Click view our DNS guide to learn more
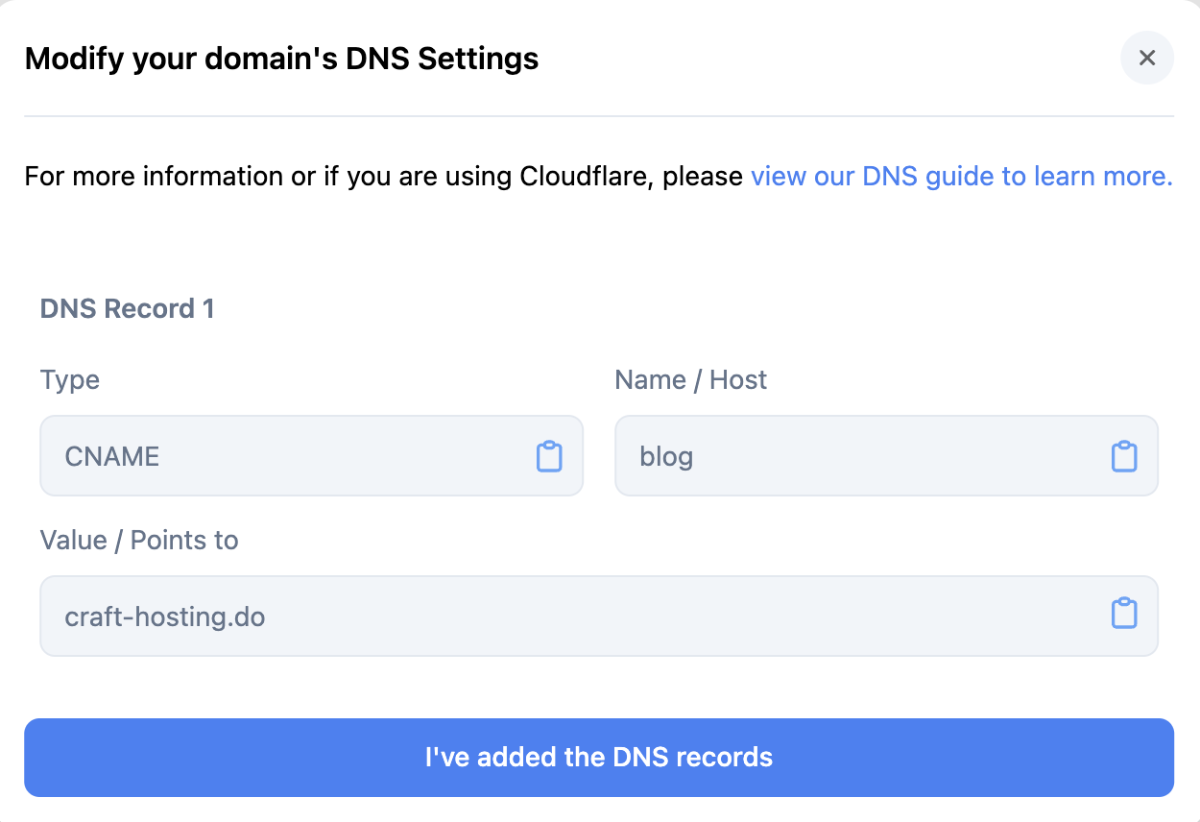 tap(961, 176)
